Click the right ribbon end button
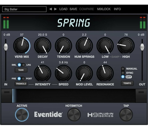Viewport: 148px width, 130px height. 141,96
